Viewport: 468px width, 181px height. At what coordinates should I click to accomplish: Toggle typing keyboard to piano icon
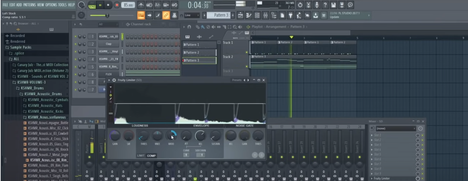click(141, 15)
